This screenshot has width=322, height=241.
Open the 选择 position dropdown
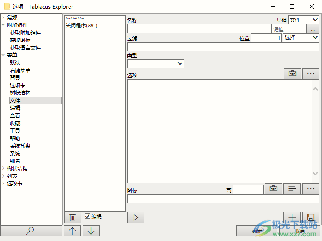tap(301, 38)
